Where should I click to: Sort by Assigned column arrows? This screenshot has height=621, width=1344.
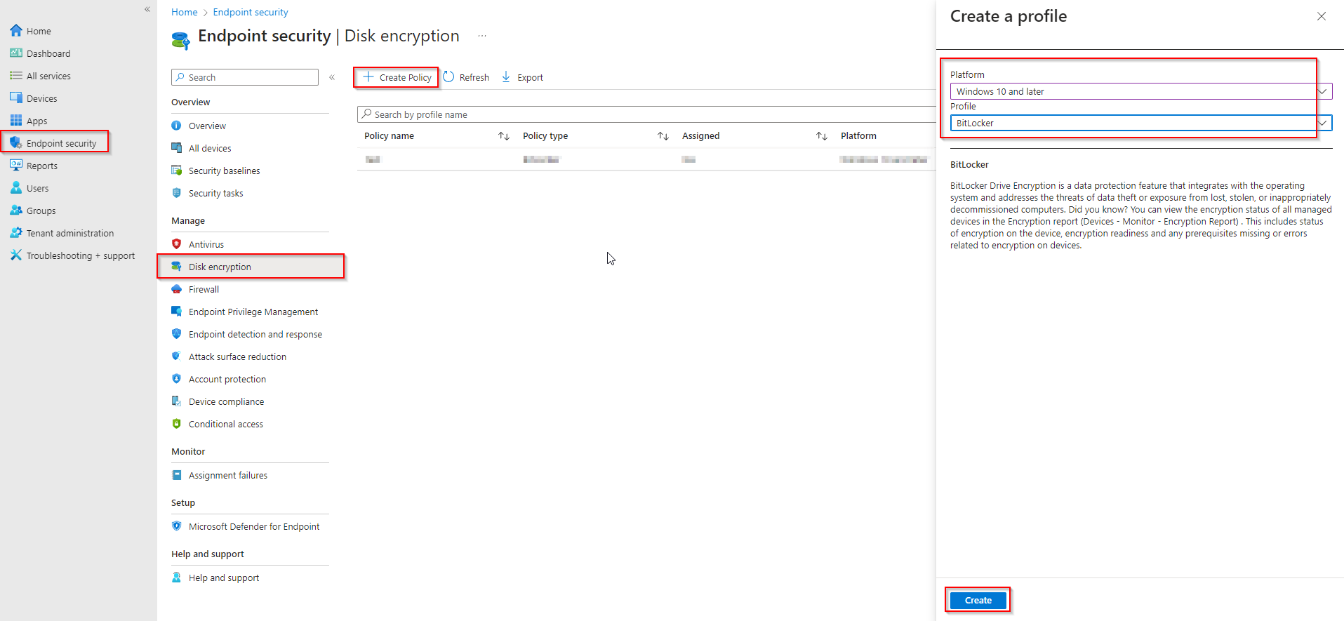(x=822, y=136)
